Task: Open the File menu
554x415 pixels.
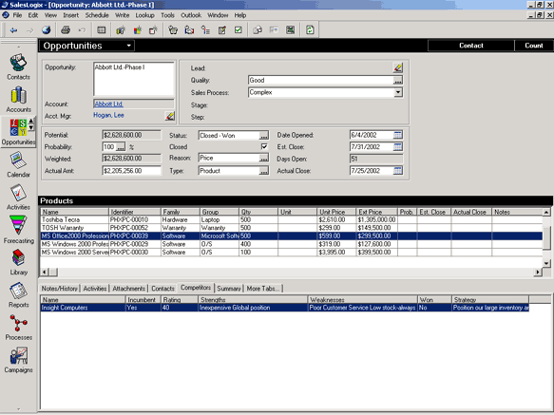Action: tap(17, 15)
